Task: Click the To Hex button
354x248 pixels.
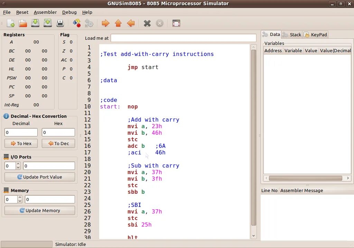Action: click(x=21, y=144)
